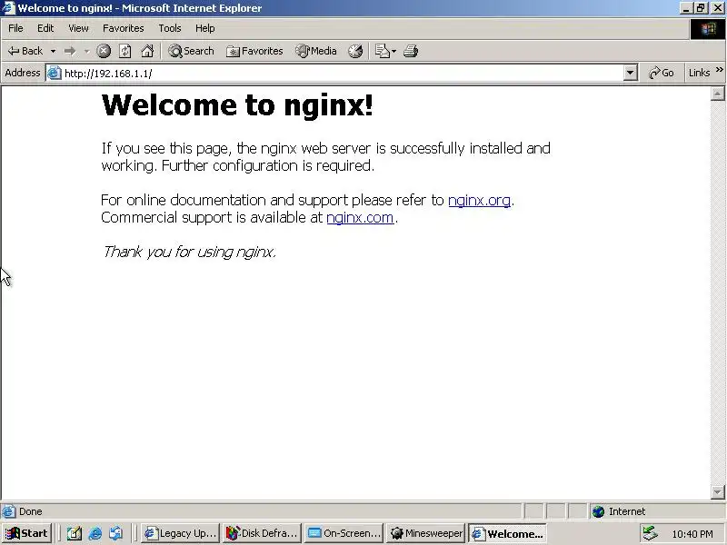The width and height of the screenshot is (727, 545).
Task: Open the Tools menu
Action: coord(170,28)
